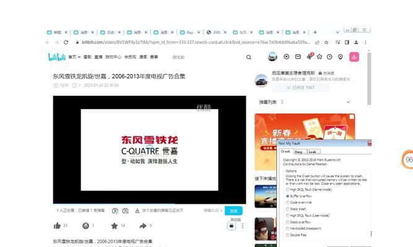Reload the page with the browser refresh icon

(x=66, y=42)
